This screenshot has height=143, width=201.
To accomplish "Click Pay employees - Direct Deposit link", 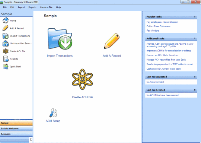I will click(x=162, y=22).
